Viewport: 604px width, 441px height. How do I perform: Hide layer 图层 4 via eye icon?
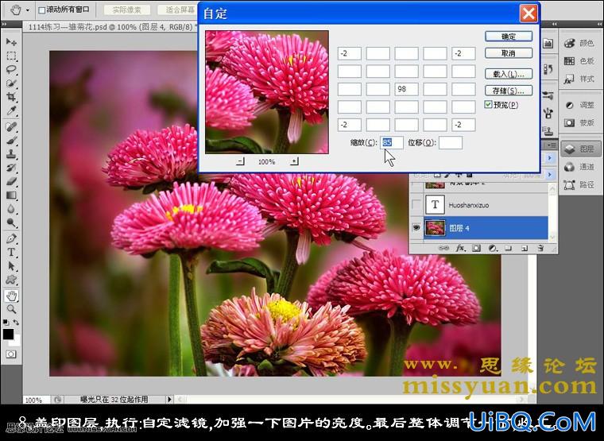pos(416,228)
